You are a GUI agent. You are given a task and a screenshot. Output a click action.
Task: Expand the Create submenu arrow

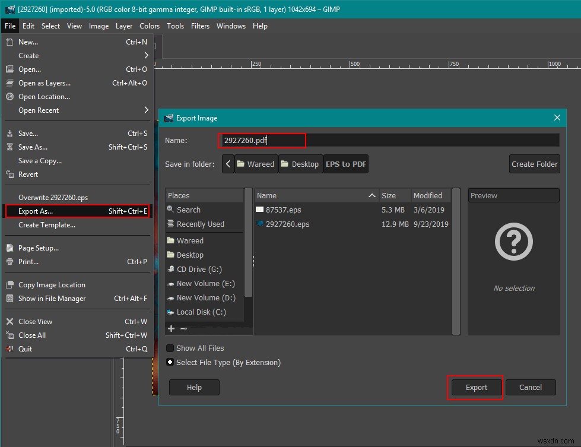coord(146,56)
